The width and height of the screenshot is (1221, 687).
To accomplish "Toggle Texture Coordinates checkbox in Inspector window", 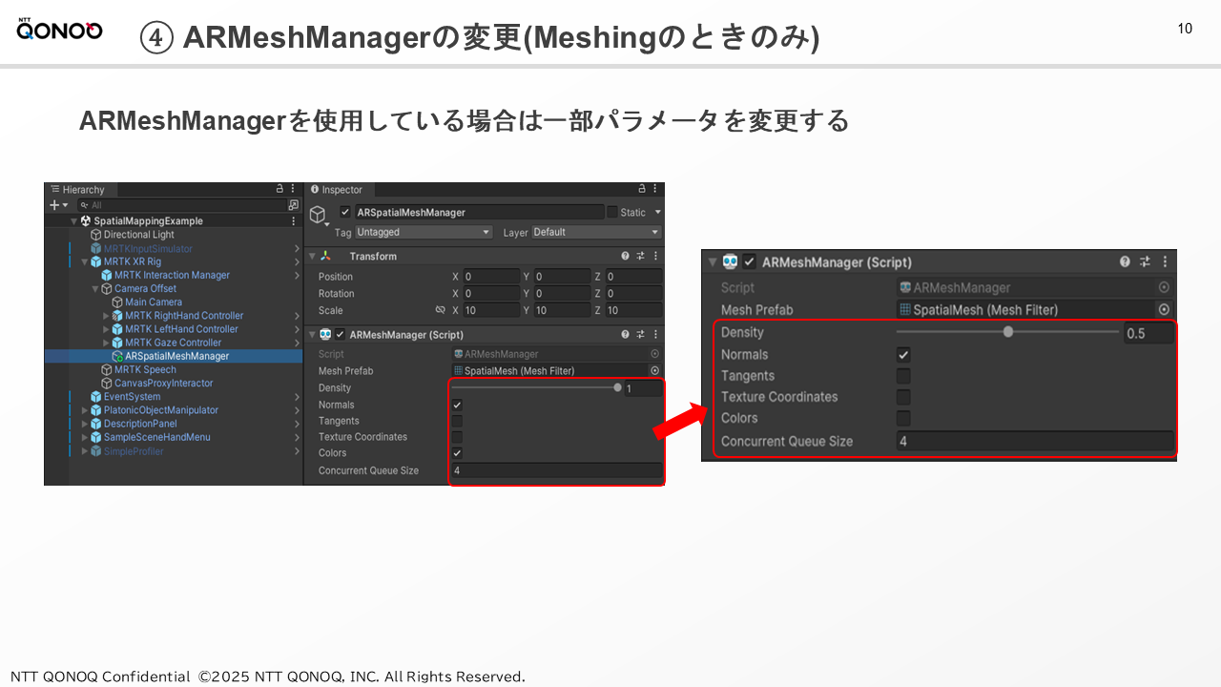I will pyautogui.click(x=457, y=437).
